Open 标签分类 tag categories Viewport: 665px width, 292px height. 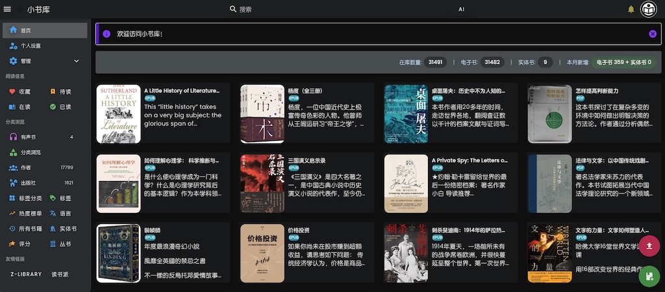tap(25, 198)
